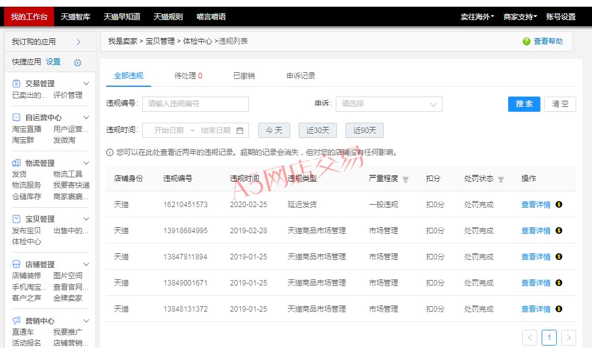Image resolution: width=592 pixels, height=348 pixels.
Task: Open 账号设置 in top navigation
Action: tap(560, 16)
